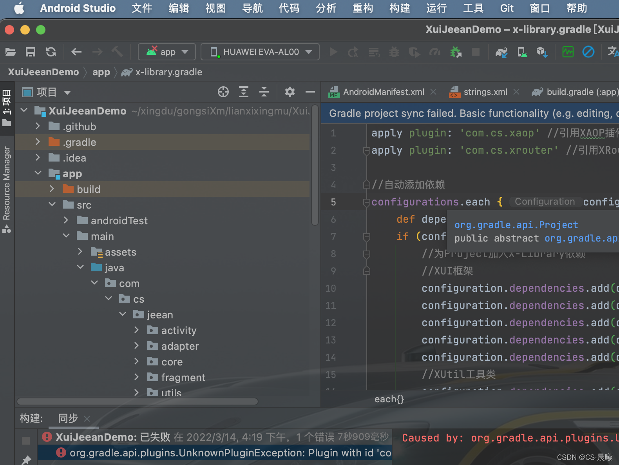Viewport: 619px width, 465px height.
Task: Click the Save All toolbar icon
Action: 31,52
